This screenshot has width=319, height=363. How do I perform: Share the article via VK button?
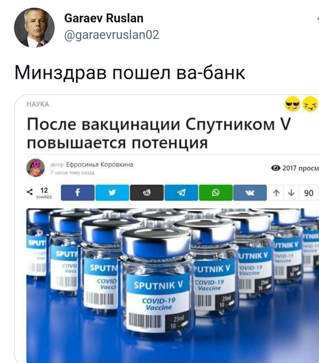point(250,192)
